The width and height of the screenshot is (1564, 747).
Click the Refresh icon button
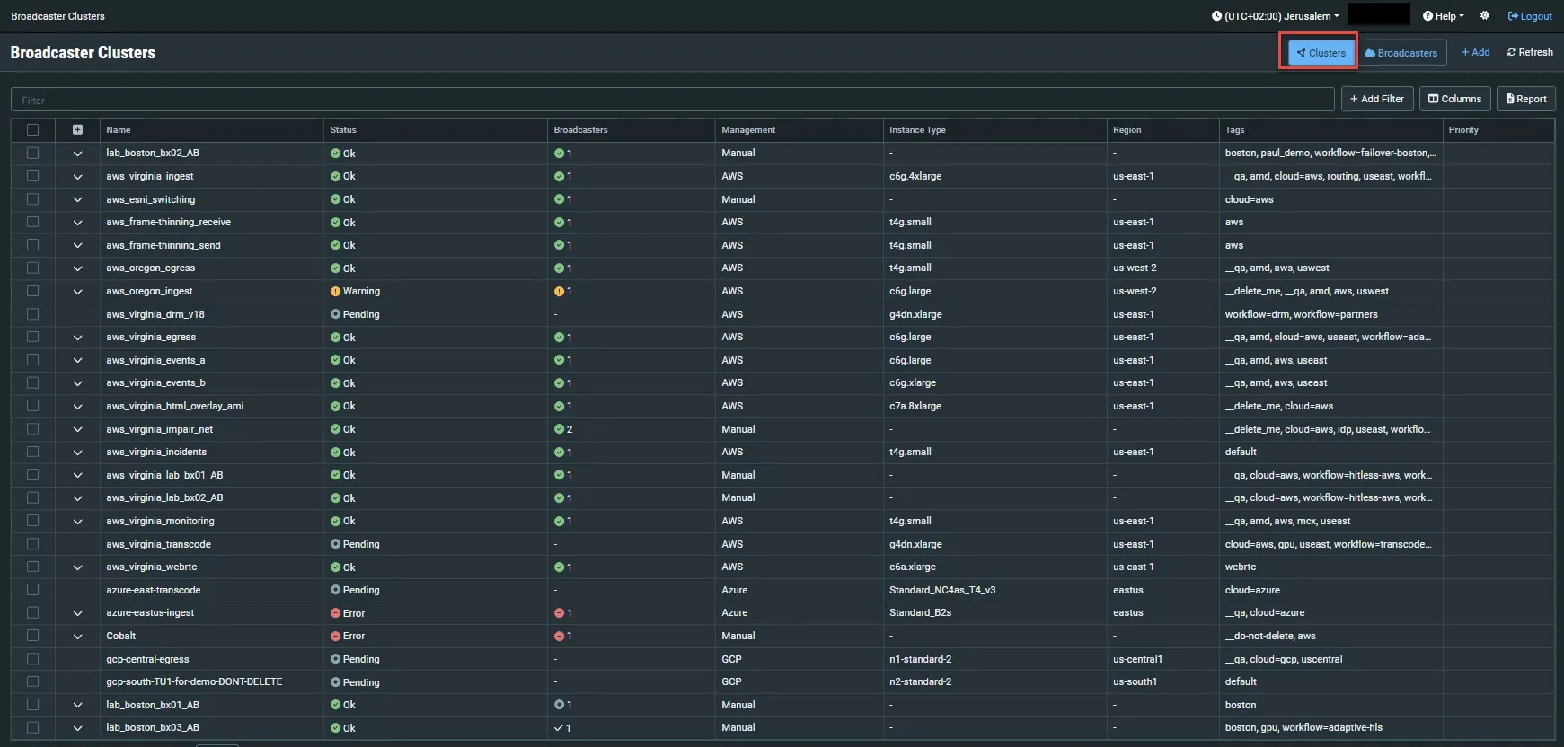[1530, 53]
